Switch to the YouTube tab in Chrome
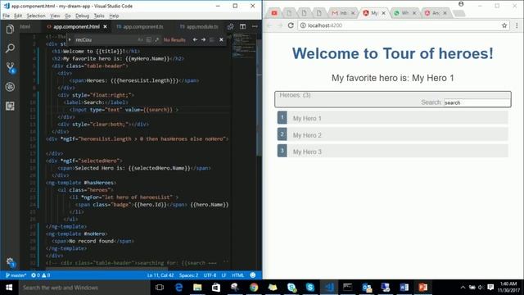 click(x=274, y=13)
